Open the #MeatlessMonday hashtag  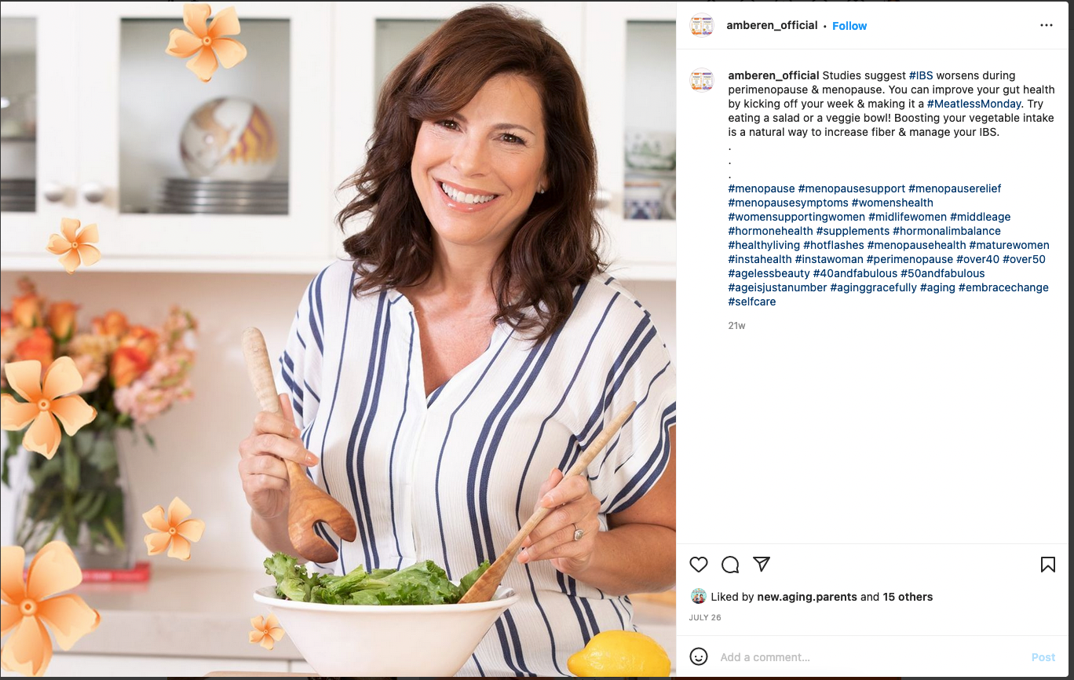tap(974, 104)
